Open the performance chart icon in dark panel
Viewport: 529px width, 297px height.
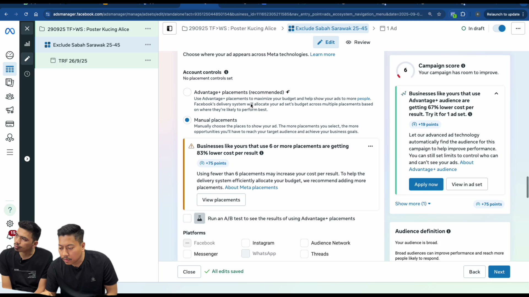27,44
